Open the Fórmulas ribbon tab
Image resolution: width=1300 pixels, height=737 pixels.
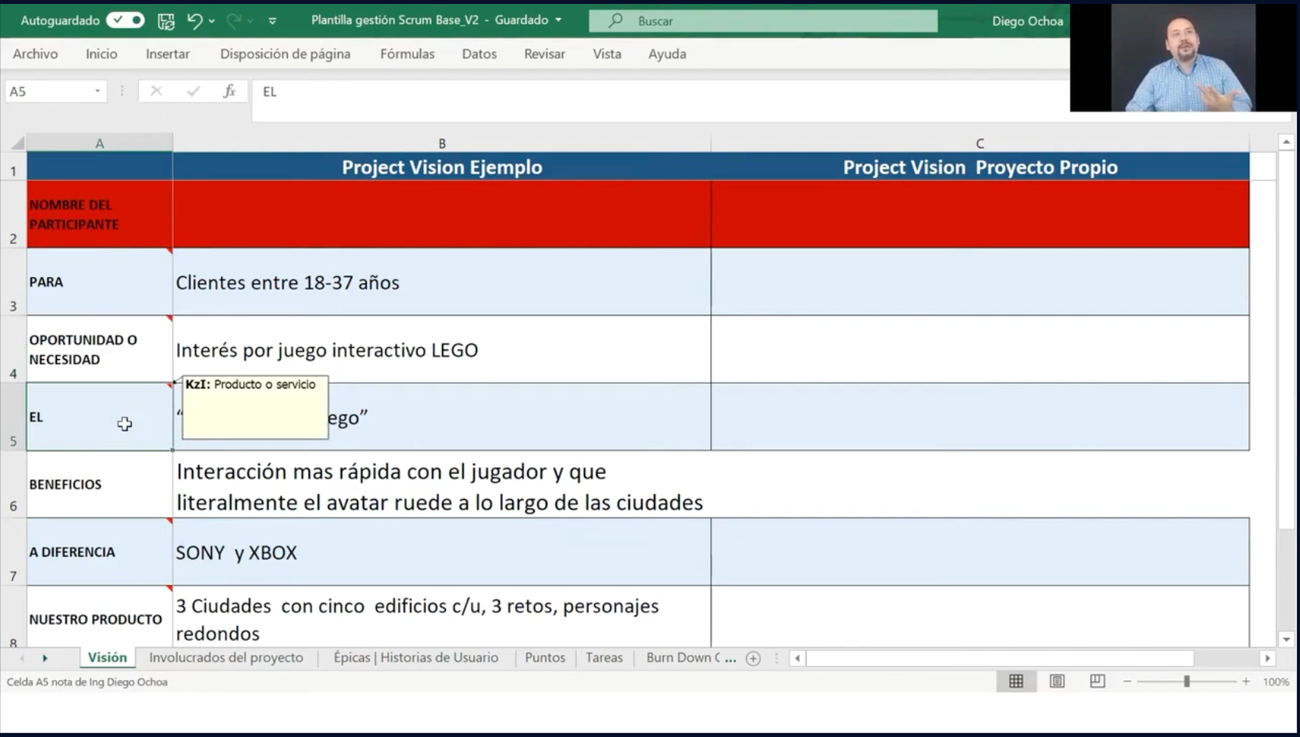click(x=407, y=54)
